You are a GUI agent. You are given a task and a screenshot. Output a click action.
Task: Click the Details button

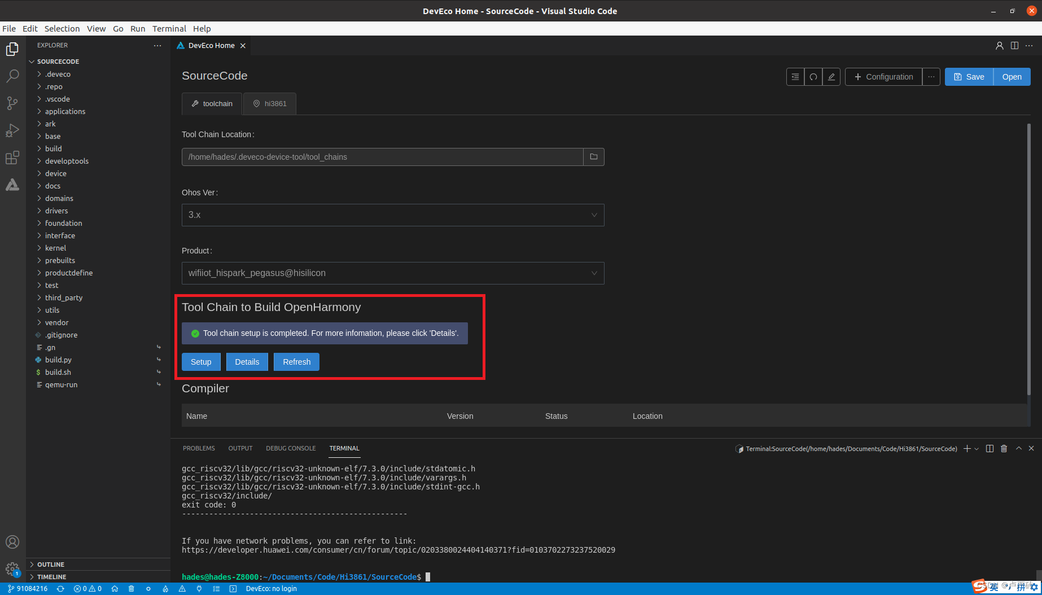[247, 362]
